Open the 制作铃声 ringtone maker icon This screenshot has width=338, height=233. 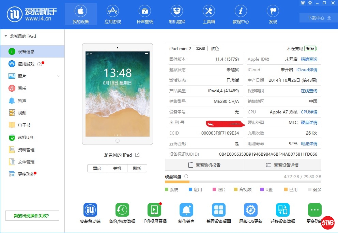point(186,210)
